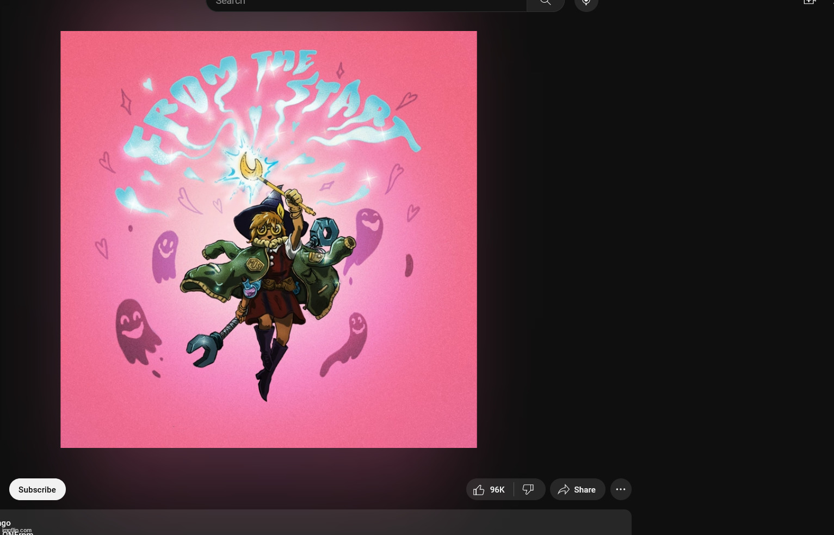The image size is (834, 535).
Task: Subscribe to the channel
Action: [x=37, y=489]
